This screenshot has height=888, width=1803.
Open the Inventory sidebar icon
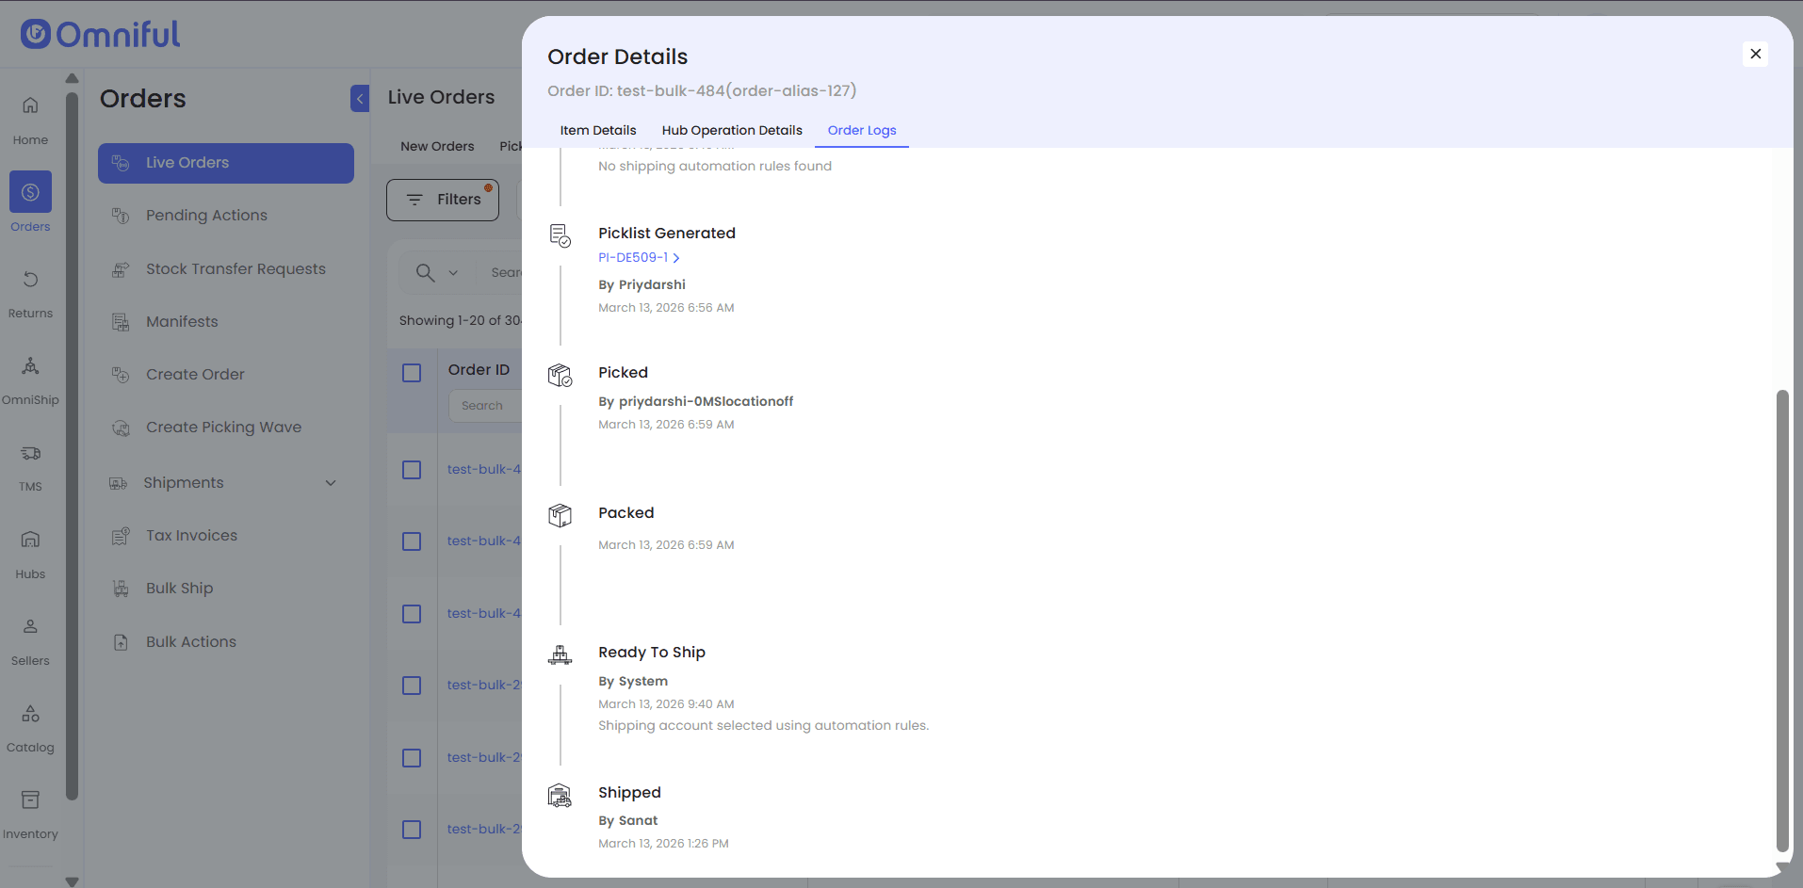coord(30,800)
